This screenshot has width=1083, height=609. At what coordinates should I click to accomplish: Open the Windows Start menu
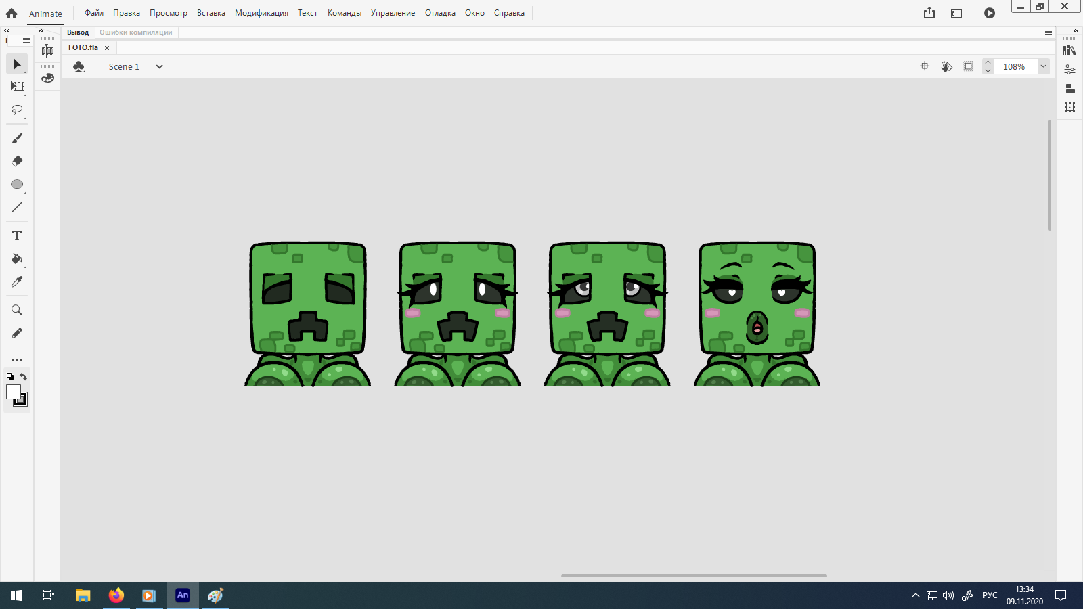[x=16, y=595]
